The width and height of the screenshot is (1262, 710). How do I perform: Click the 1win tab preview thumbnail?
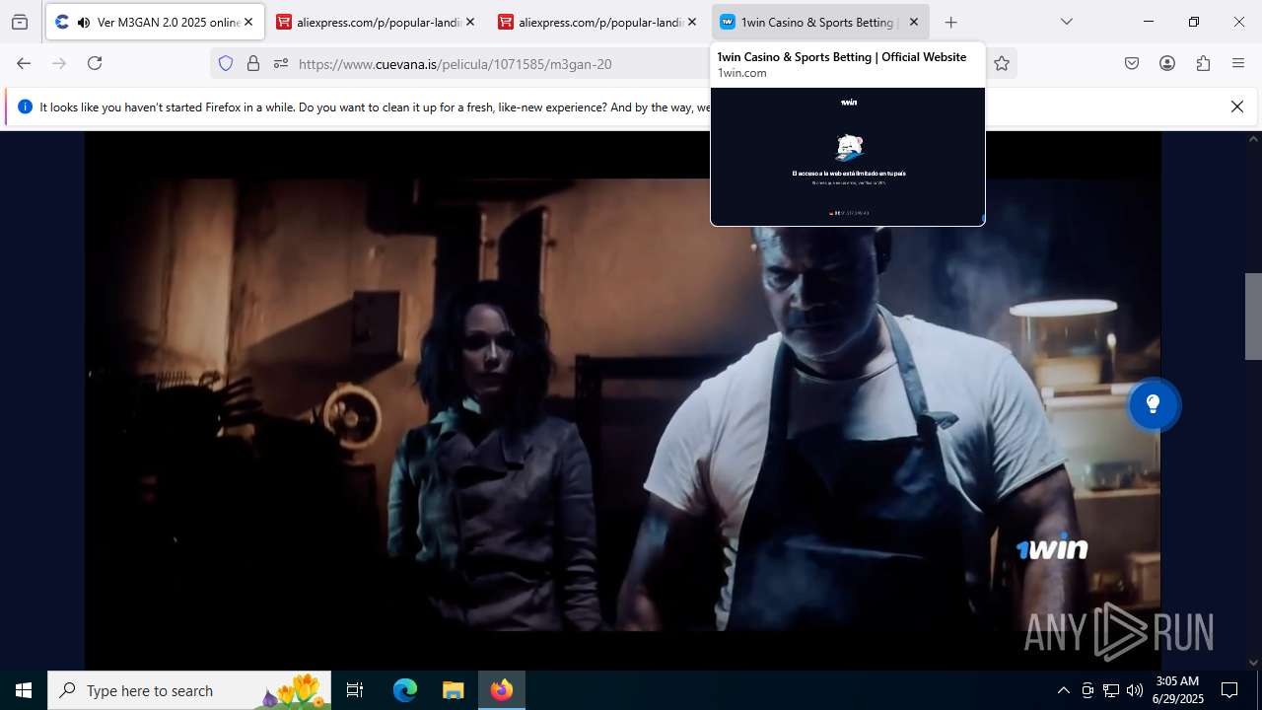pyautogui.click(x=848, y=156)
